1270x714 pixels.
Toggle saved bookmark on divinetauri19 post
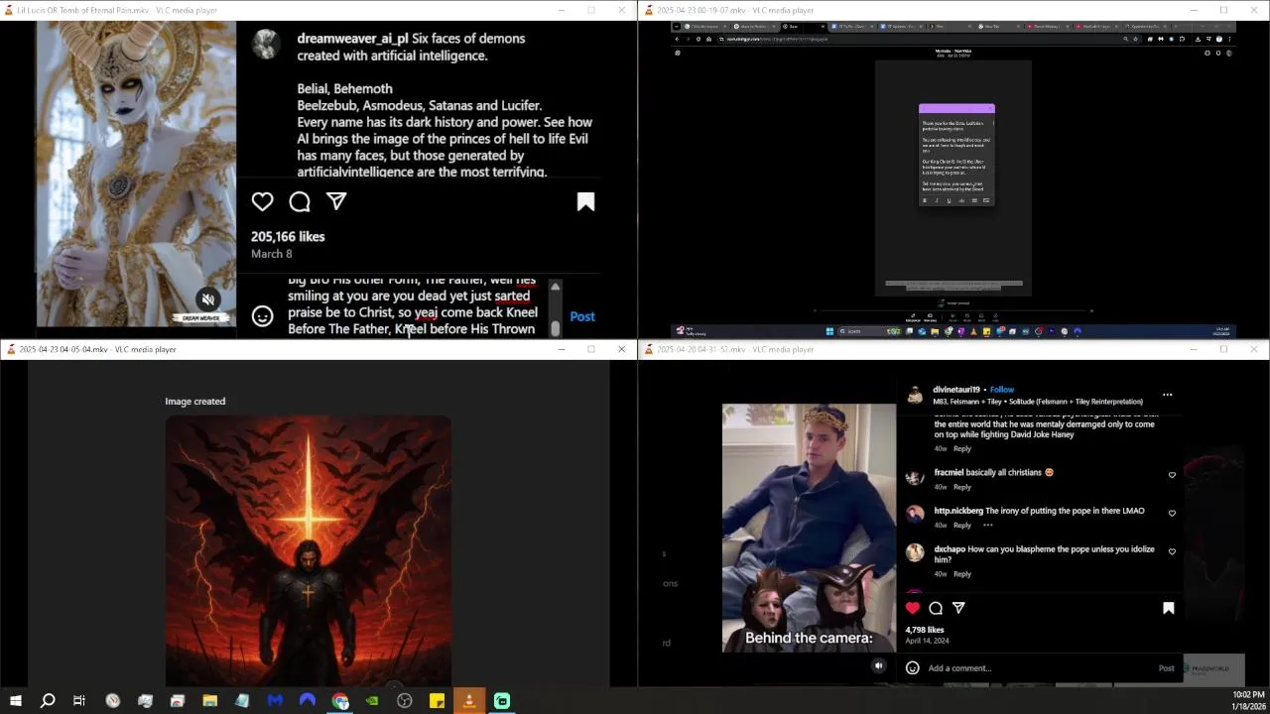(1169, 608)
